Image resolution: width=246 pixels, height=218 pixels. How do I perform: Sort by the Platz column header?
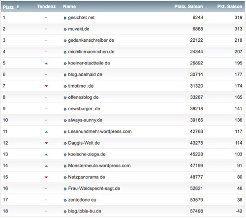click(8, 7)
